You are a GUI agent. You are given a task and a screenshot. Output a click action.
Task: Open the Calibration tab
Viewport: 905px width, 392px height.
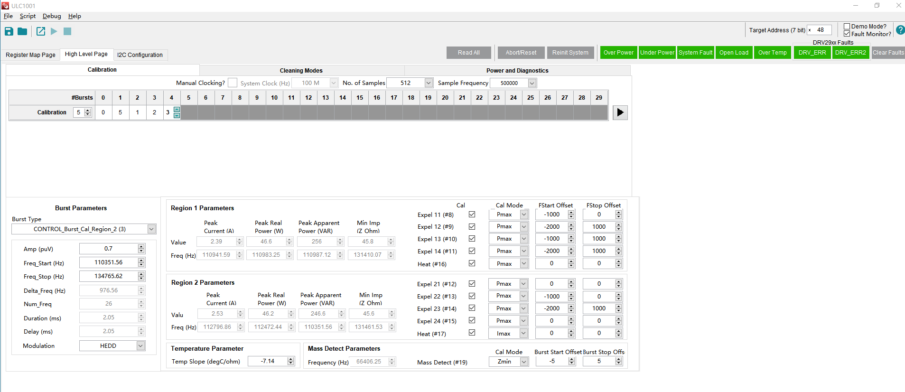point(102,70)
